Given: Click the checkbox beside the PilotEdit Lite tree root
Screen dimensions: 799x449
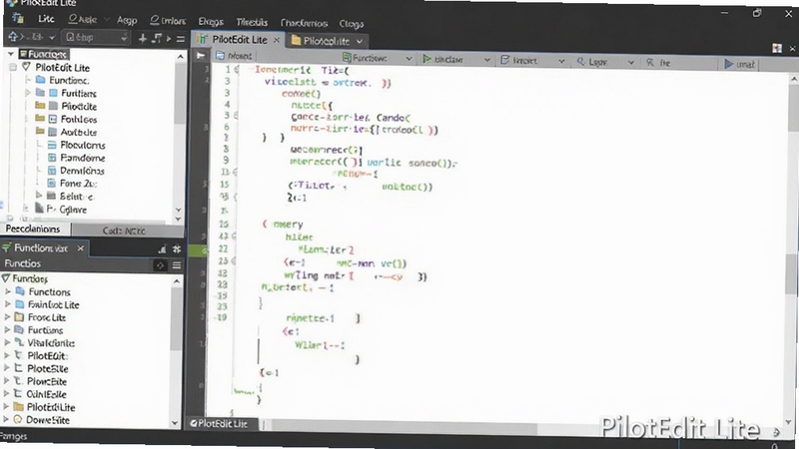Looking at the screenshot, I should 13,67.
